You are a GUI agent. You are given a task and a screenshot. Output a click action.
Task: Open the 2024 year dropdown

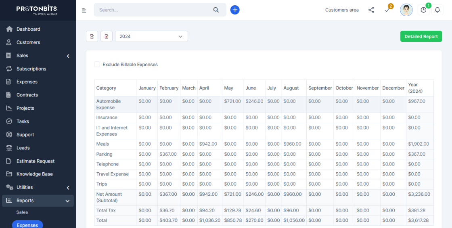(151, 36)
